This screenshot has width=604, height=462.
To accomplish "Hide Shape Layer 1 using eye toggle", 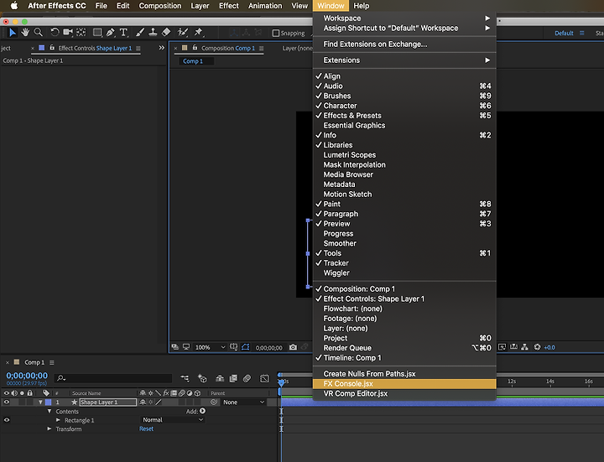I will 7,402.
